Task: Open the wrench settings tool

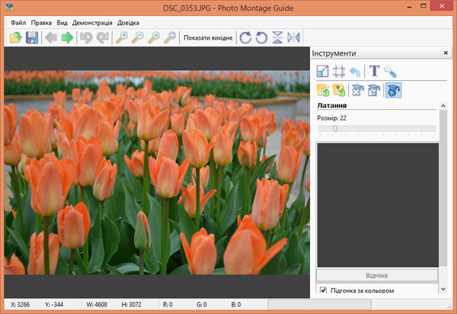Action: click(x=390, y=71)
